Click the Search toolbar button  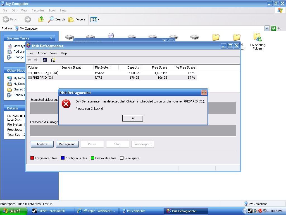point(56,19)
